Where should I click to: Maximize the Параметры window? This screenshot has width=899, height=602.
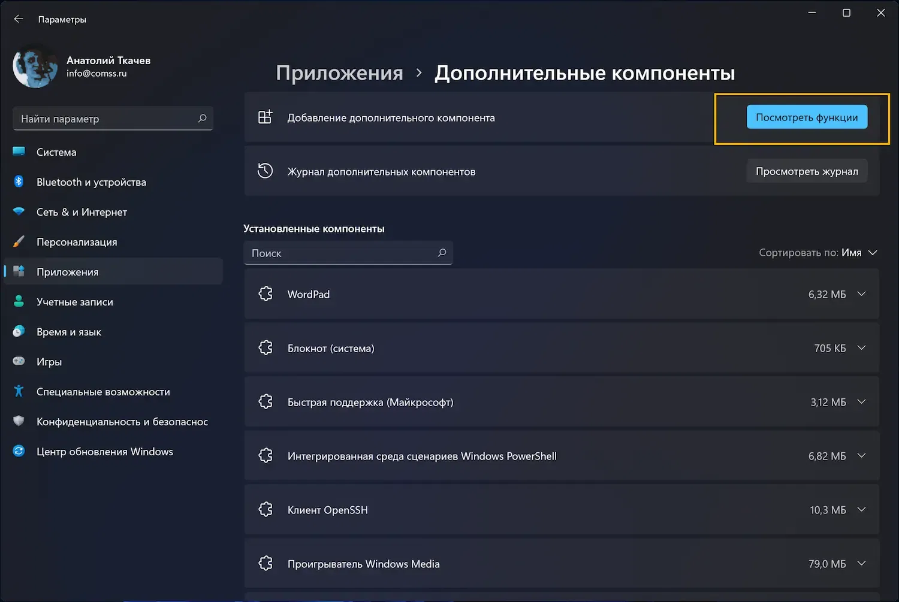tap(846, 13)
